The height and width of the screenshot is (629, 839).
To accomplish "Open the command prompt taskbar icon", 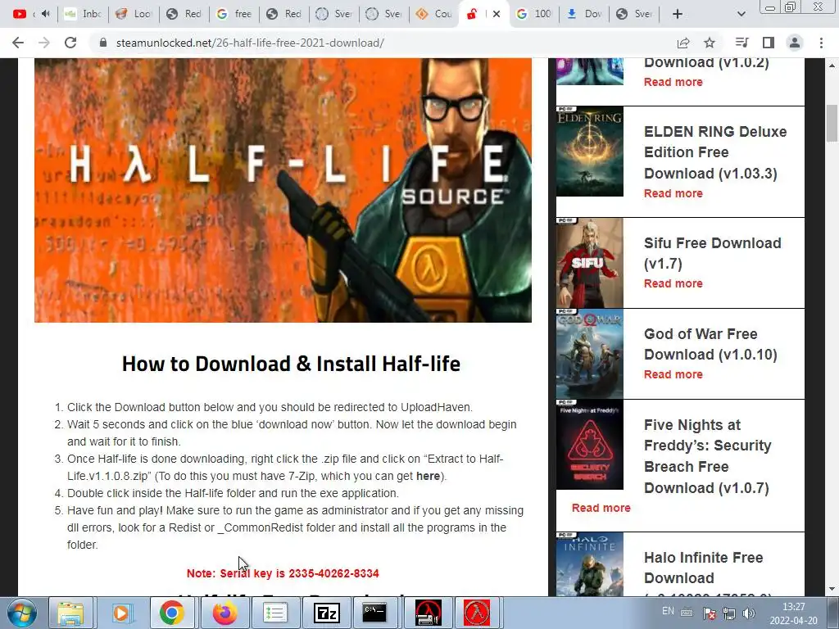I will 374,613.
